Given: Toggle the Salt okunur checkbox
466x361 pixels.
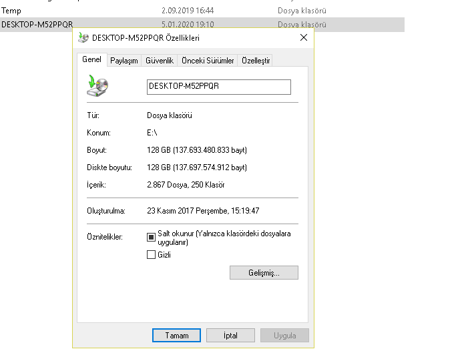Looking at the screenshot, I should pyautogui.click(x=151, y=237).
